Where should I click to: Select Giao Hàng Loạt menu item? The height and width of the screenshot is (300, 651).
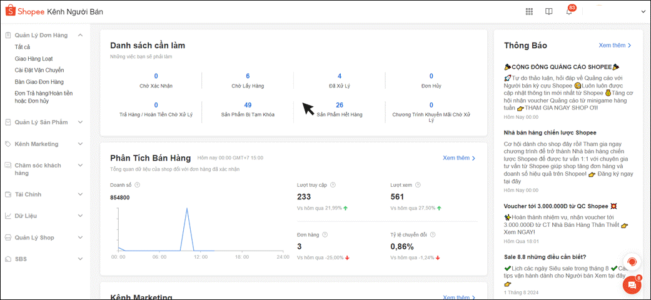[x=34, y=59]
